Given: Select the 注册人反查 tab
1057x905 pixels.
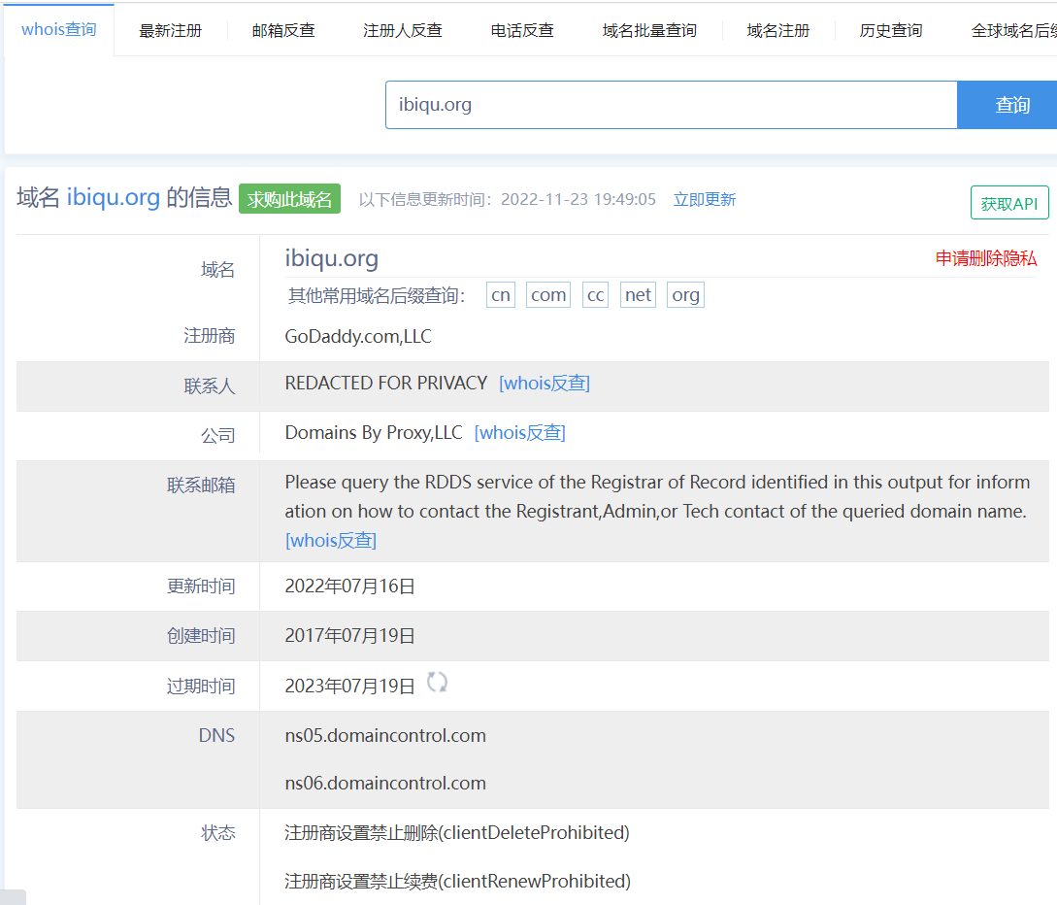Looking at the screenshot, I should click(x=403, y=30).
